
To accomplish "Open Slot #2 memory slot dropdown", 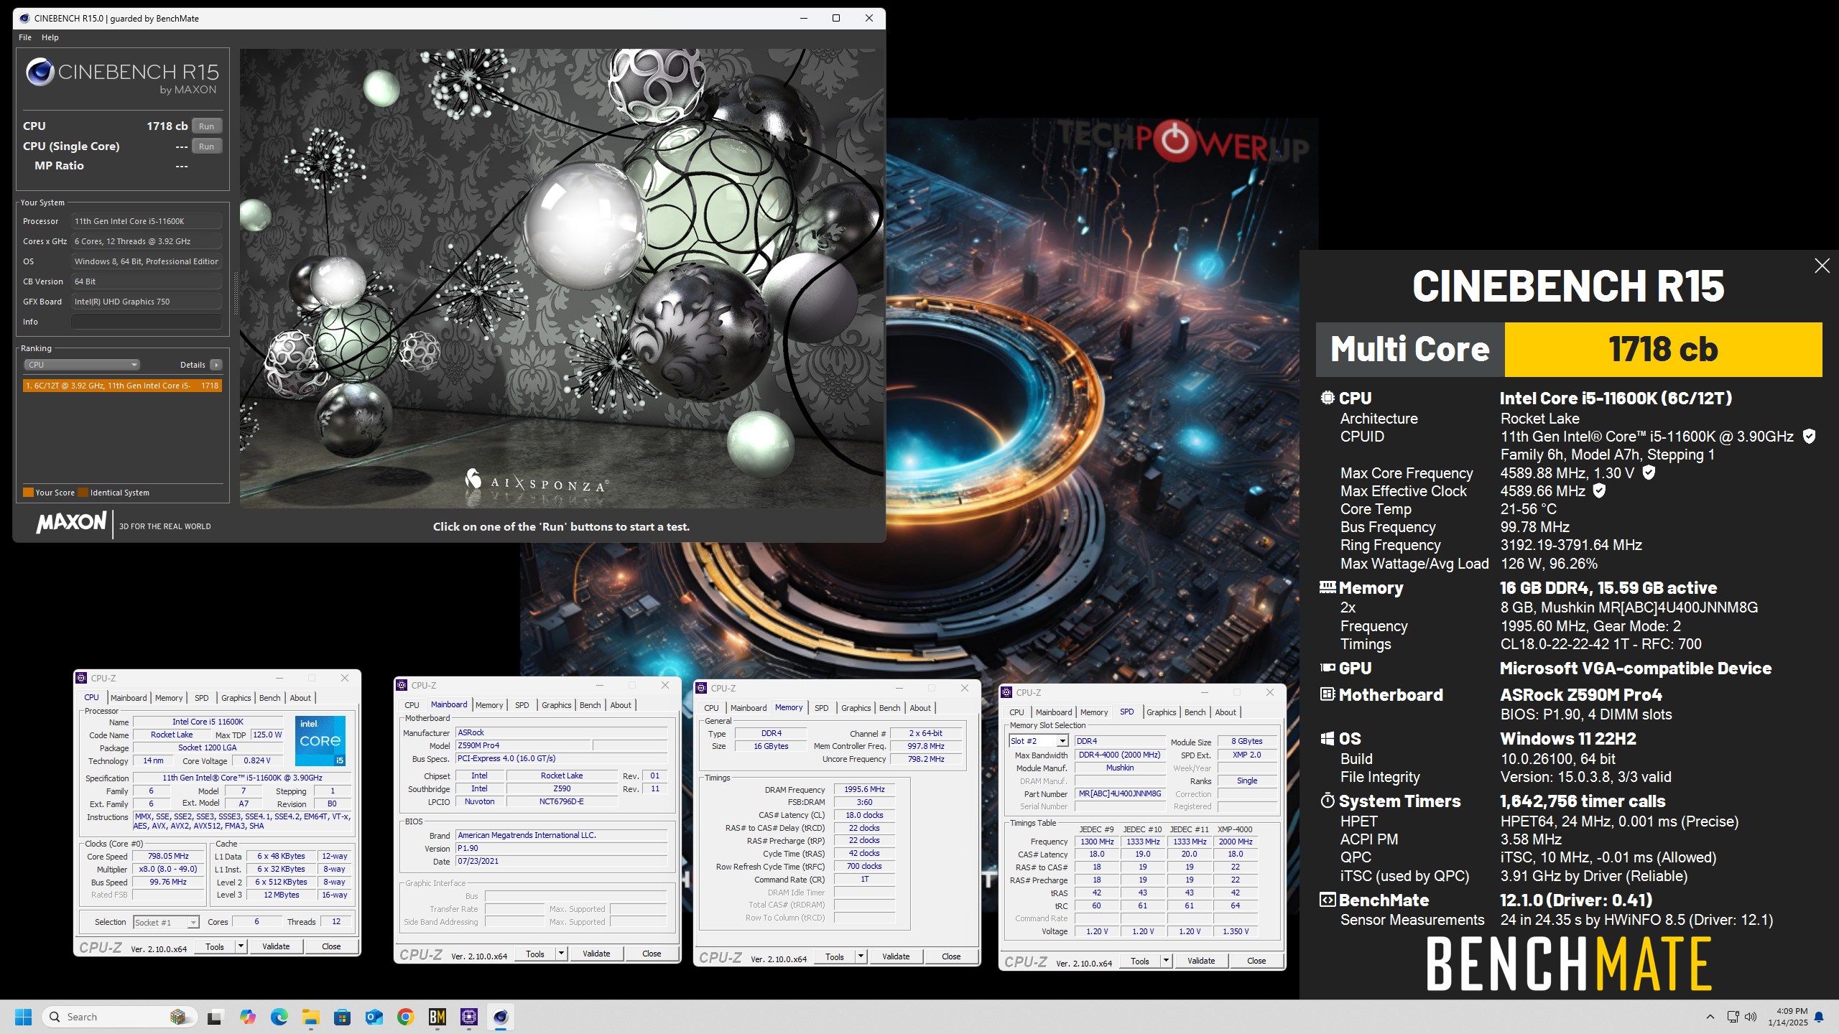I will click(1038, 741).
